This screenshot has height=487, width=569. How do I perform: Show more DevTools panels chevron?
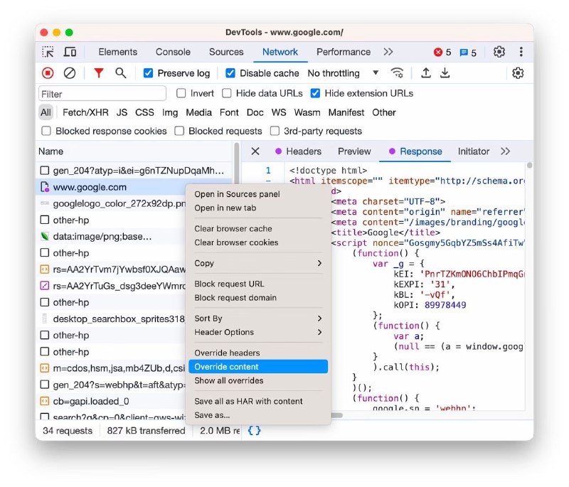pos(388,52)
